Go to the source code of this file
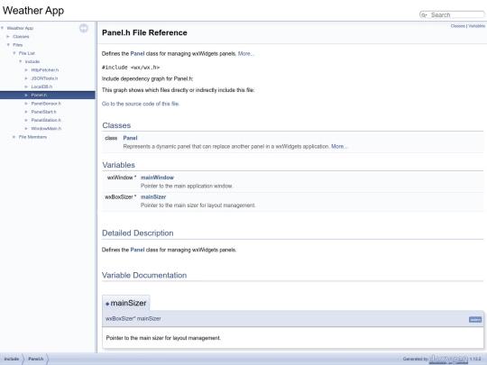 (x=141, y=104)
